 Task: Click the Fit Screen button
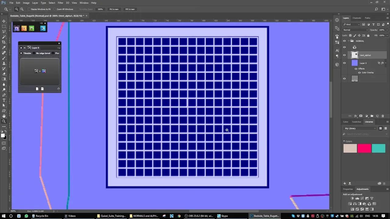(114, 9)
